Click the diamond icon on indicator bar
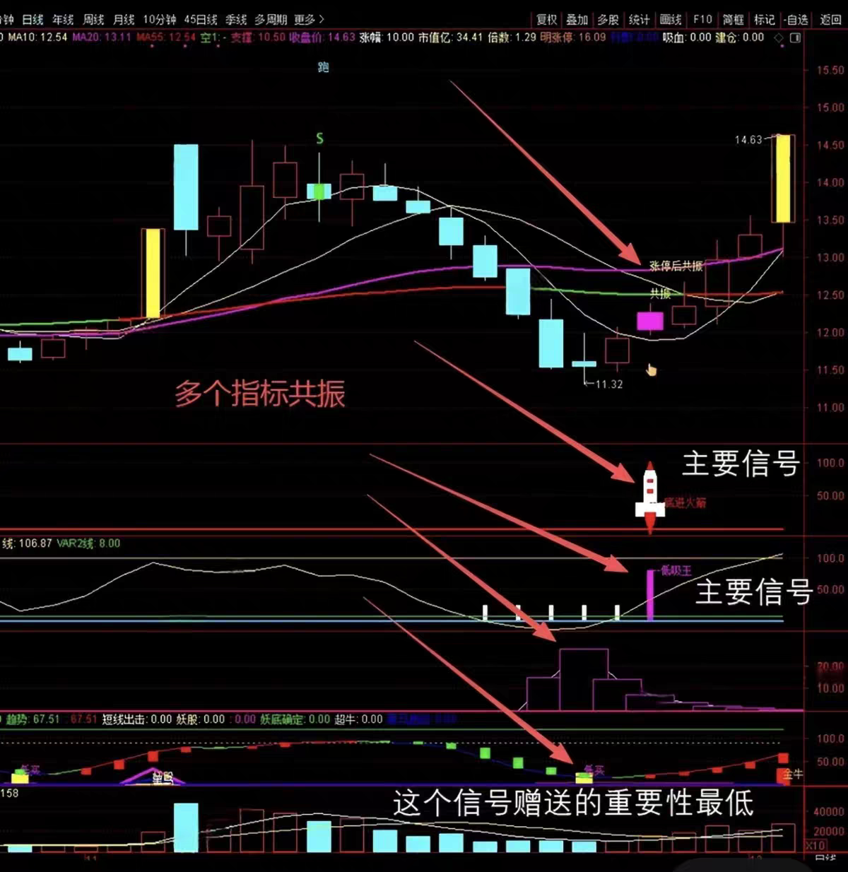848x872 pixels. [x=779, y=37]
